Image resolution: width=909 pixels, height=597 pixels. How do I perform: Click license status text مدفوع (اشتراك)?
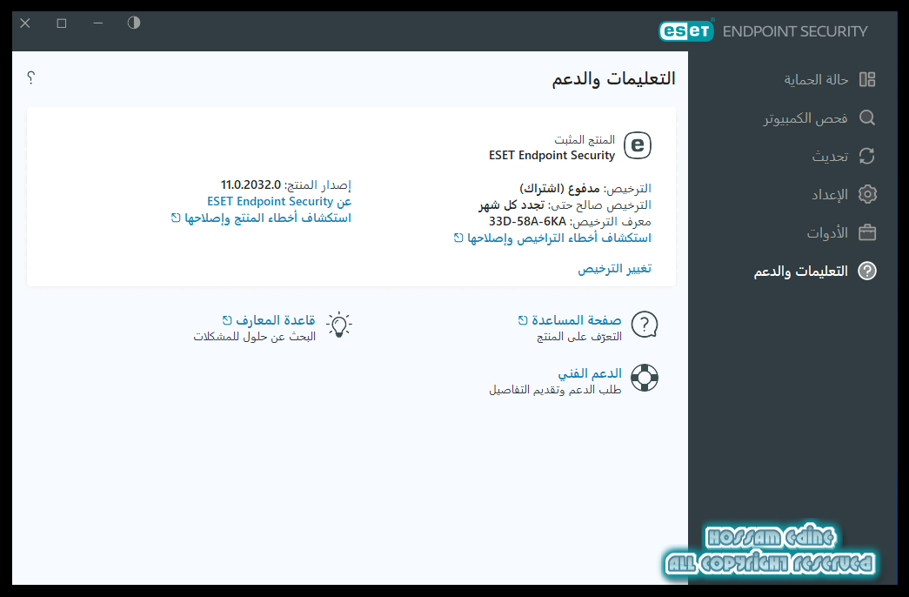click(x=559, y=189)
